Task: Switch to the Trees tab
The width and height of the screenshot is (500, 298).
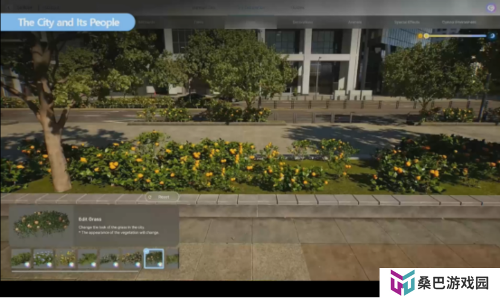Action: 199,22
